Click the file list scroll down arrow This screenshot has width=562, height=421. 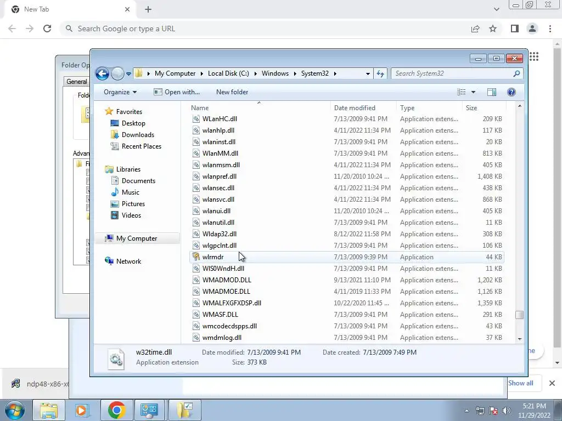(x=520, y=339)
